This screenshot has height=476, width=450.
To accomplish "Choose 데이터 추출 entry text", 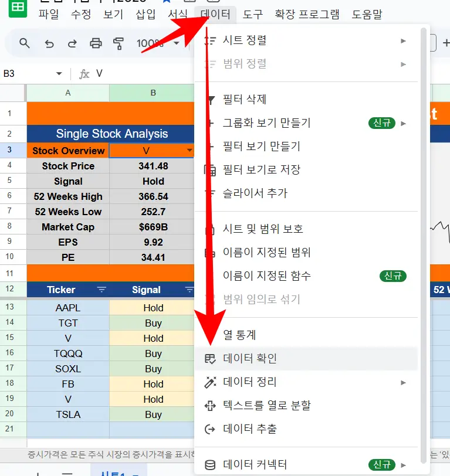I will point(250,429).
